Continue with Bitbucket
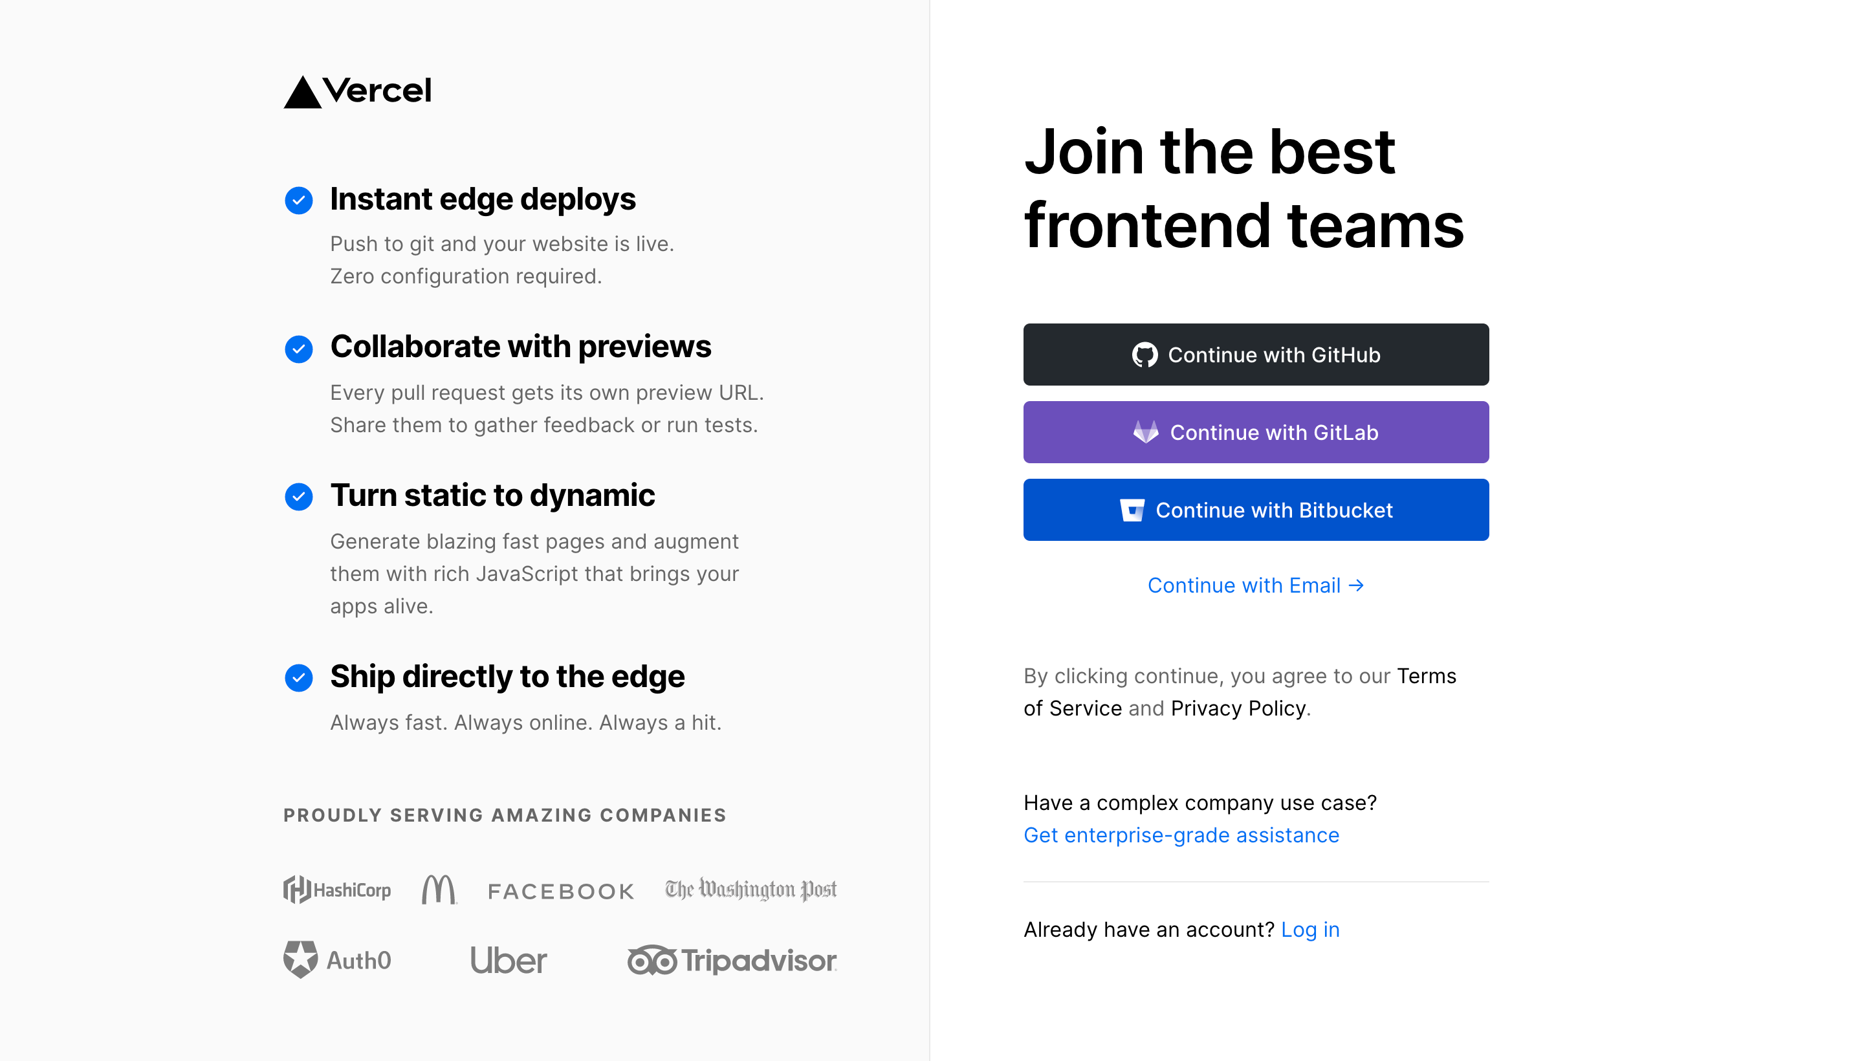The image size is (1862, 1061). coord(1256,510)
